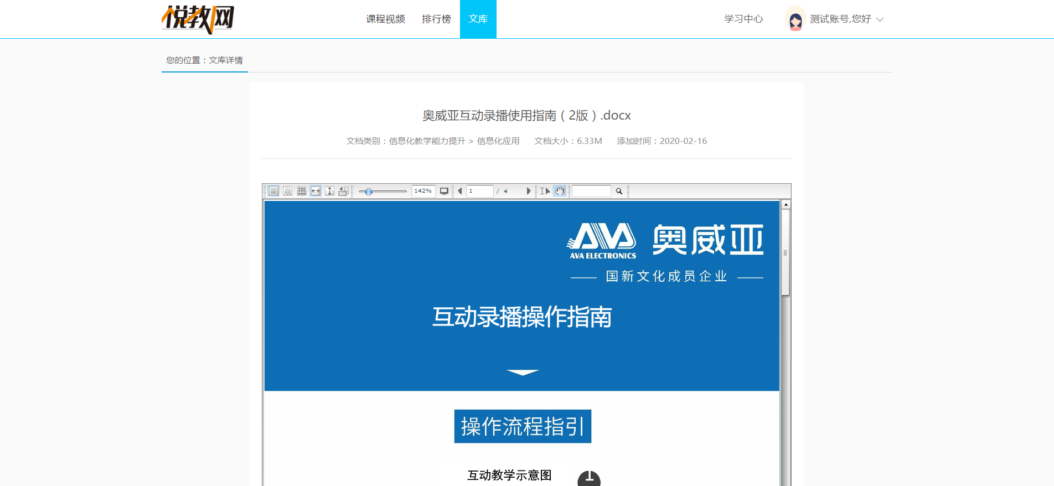Click the page number input field

(x=479, y=191)
